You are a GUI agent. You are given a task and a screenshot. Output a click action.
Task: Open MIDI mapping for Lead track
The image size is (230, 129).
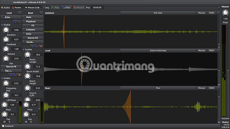tap(212, 50)
